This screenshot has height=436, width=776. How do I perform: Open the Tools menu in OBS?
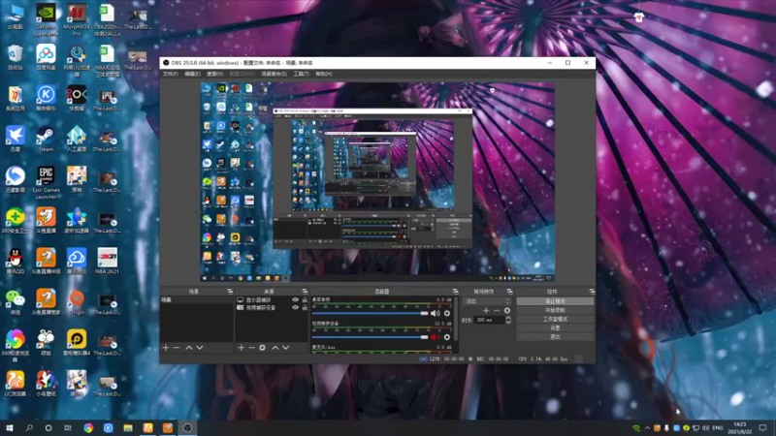tap(301, 74)
